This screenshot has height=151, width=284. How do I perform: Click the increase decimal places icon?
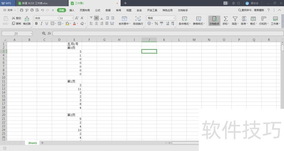pyautogui.click(x=167, y=23)
